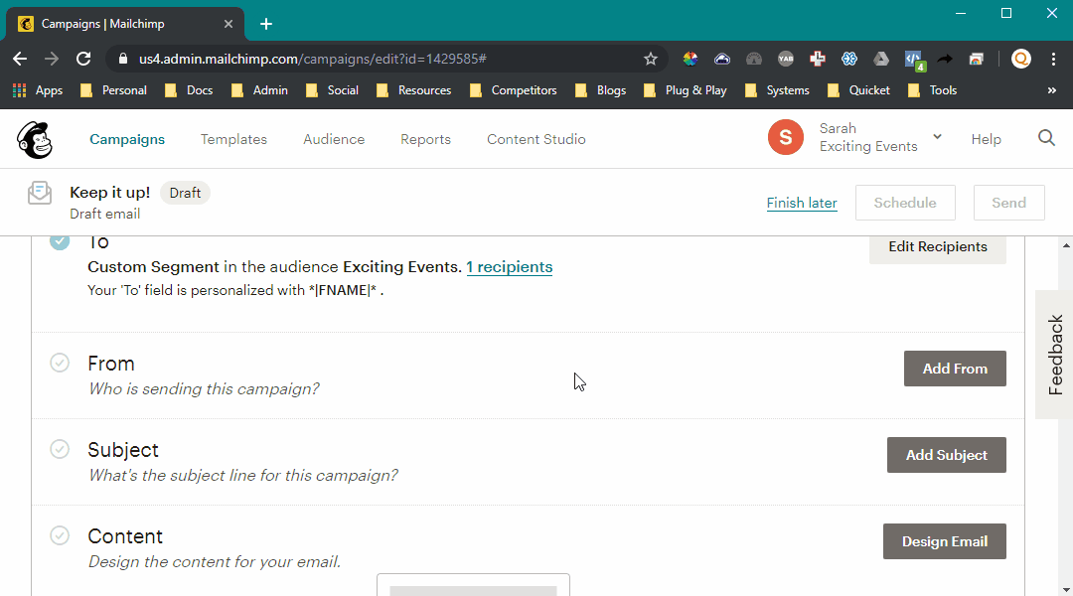Expand the Sarah Exciting Events account dropdown
1073x596 pixels.
tap(937, 137)
